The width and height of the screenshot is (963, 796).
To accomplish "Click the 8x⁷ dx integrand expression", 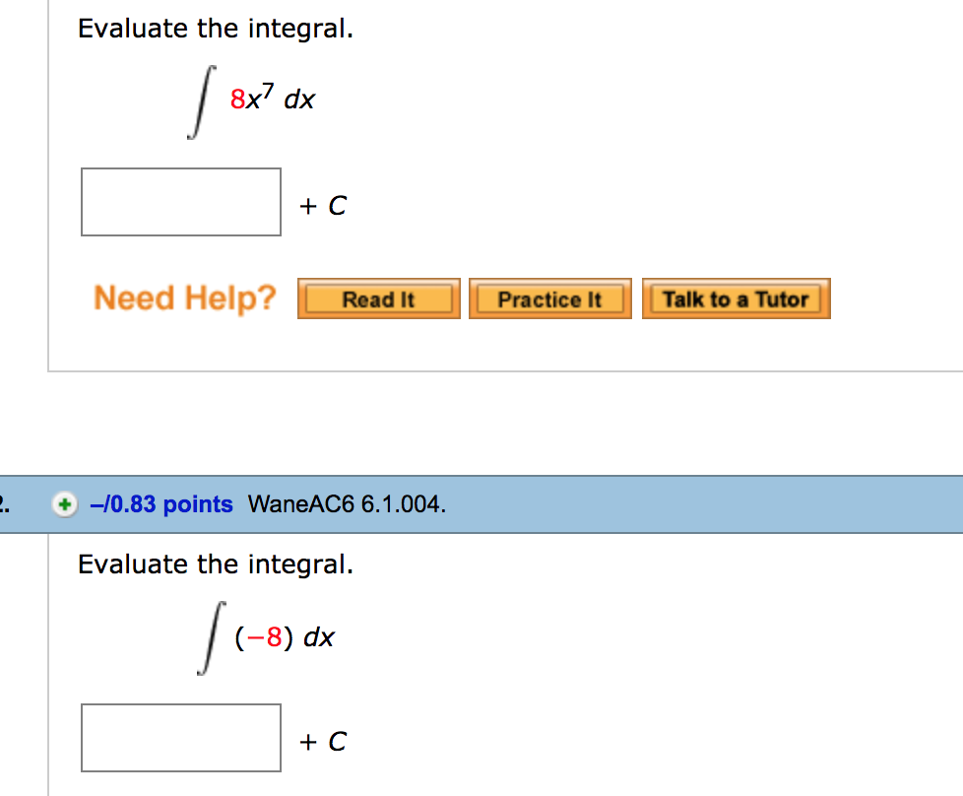I will pyautogui.click(x=272, y=99).
